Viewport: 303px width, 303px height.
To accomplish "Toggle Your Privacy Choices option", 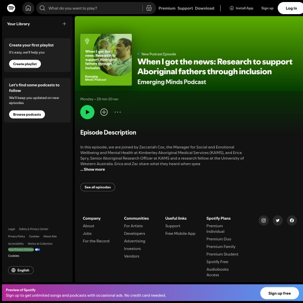I will [24, 249].
